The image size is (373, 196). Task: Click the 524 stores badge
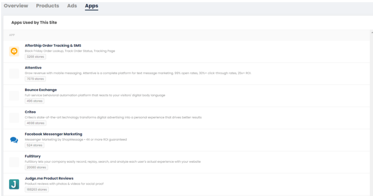pos(34,145)
